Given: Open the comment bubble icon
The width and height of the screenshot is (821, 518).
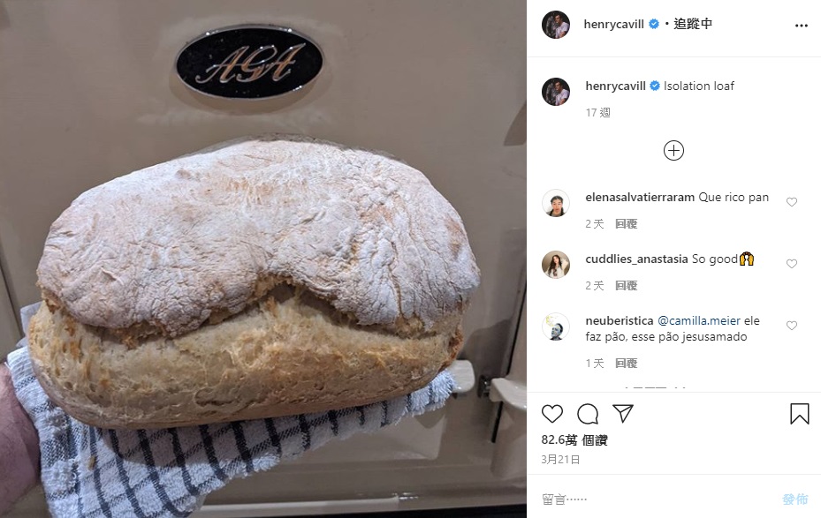Looking at the screenshot, I should pyautogui.click(x=588, y=414).
